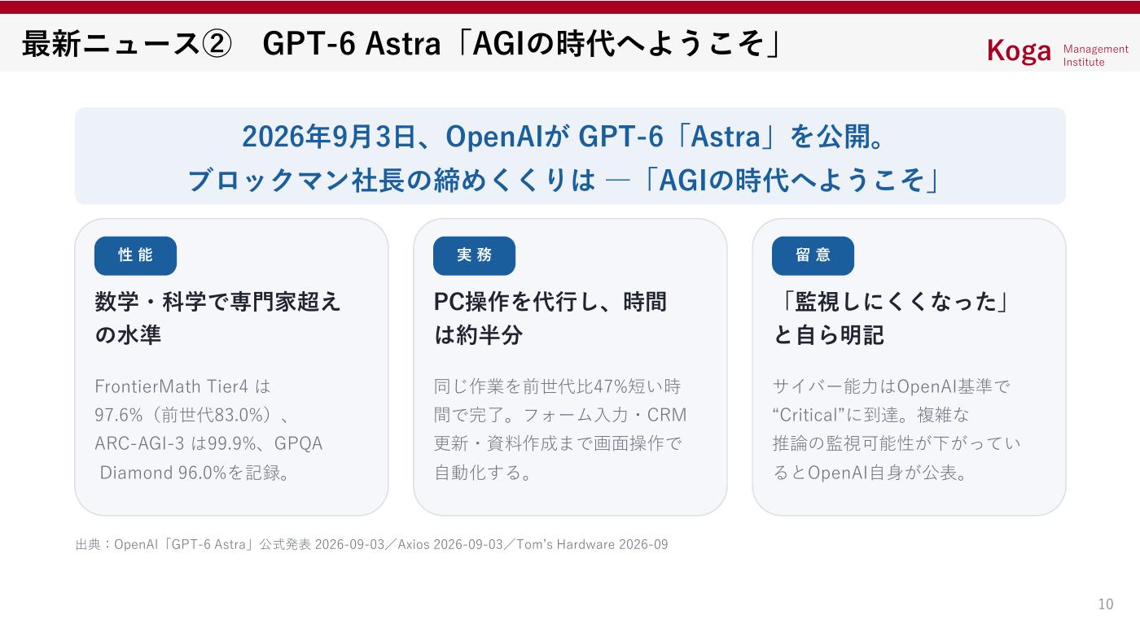
Task: Click the line "るとOpenAI自身が公表。"
Action: 870,473
